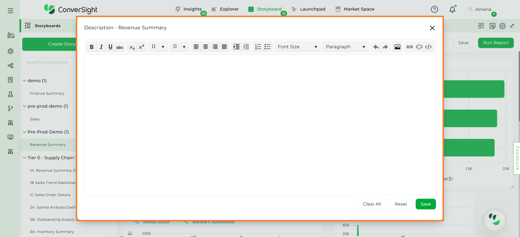The width and height of the screenshot is (520, 237).
Task: Collapse the demo (1) storyboard group
Action: coord(25,81)
